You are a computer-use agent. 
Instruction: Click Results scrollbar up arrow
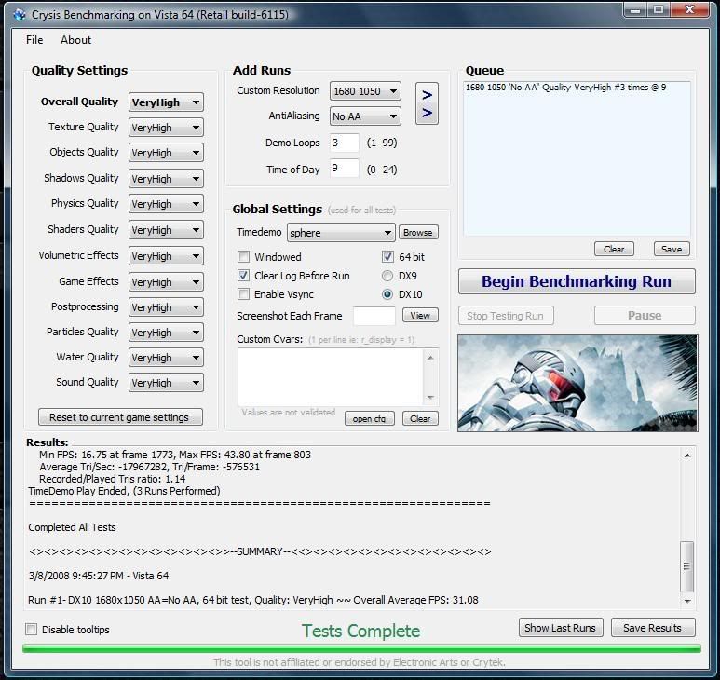tap(687, 456)
